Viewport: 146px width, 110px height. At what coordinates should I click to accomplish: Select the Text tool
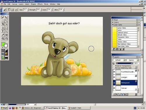pos(3,31)
